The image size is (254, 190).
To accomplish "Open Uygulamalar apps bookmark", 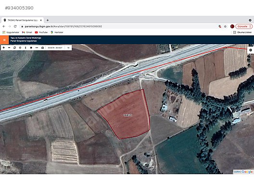I will tap(11, 32).
